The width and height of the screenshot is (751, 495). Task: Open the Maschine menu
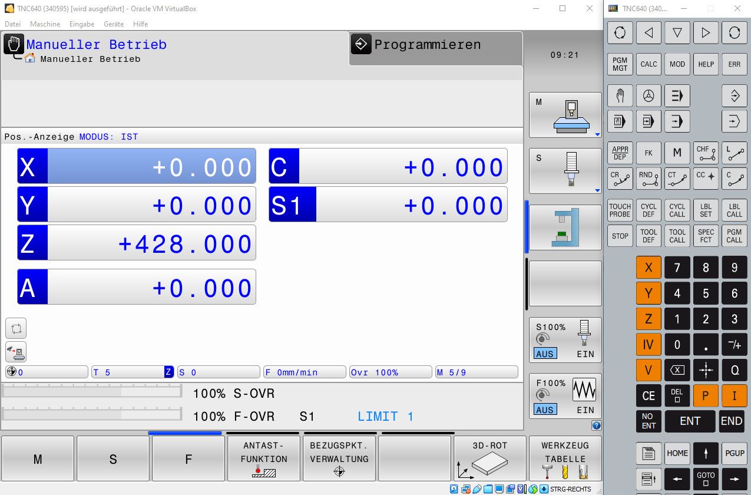(45, 24)
